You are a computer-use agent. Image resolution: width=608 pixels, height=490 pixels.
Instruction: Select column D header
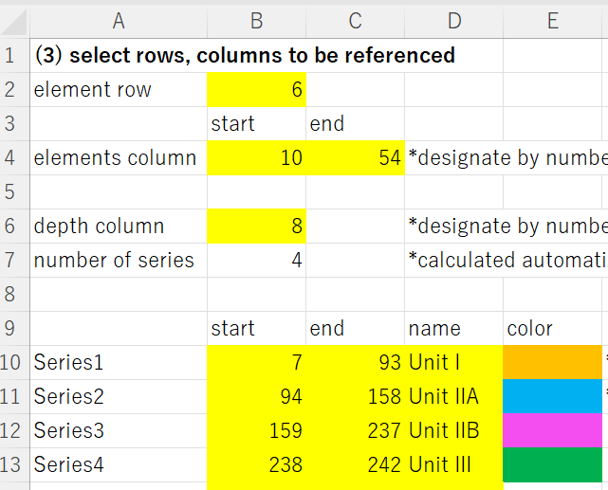454,21
